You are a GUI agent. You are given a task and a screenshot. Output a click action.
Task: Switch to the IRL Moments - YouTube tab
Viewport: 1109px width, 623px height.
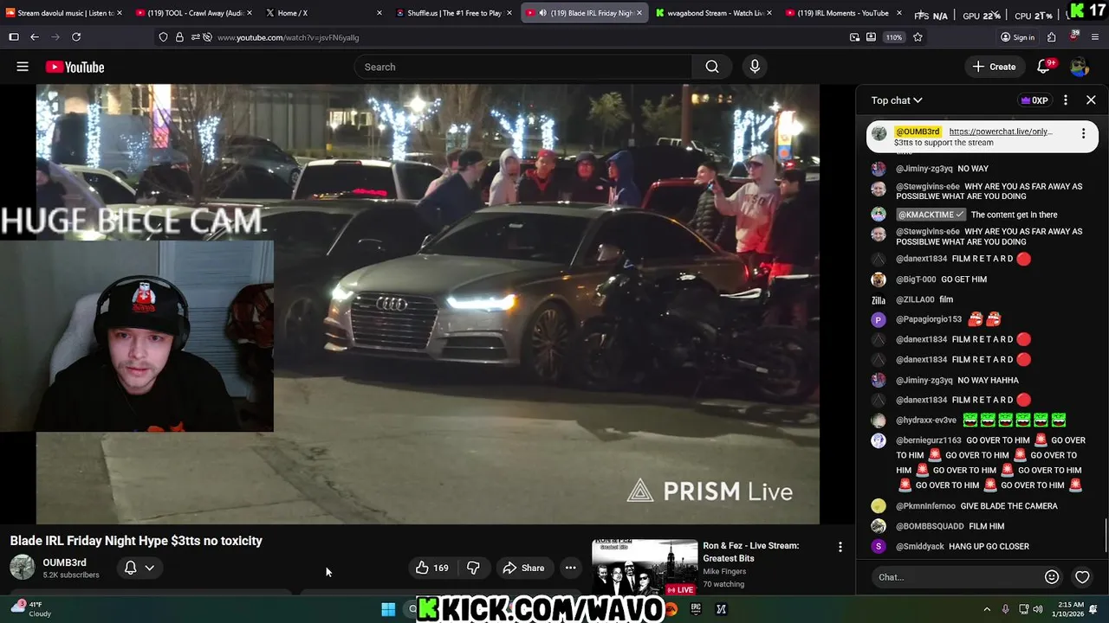[x=842, y=13]
